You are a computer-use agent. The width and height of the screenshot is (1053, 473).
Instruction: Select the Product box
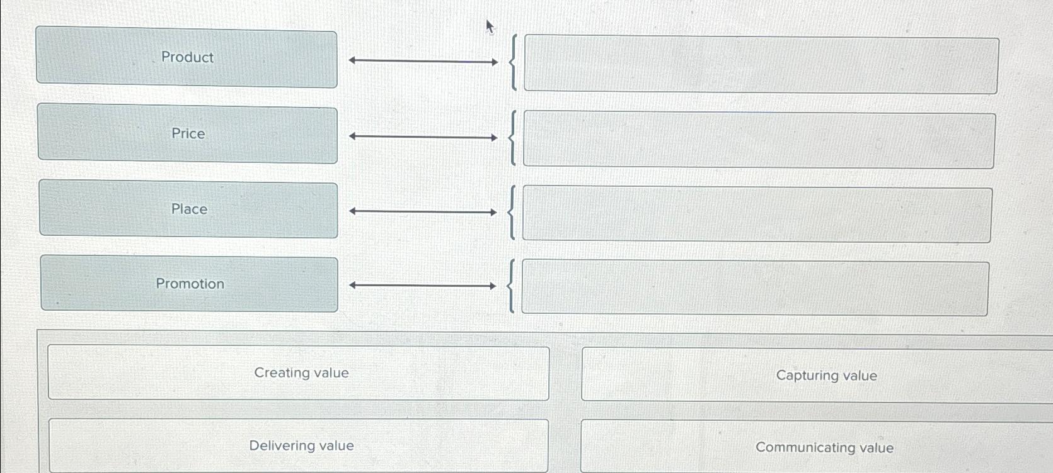click(x=188, y=58)
